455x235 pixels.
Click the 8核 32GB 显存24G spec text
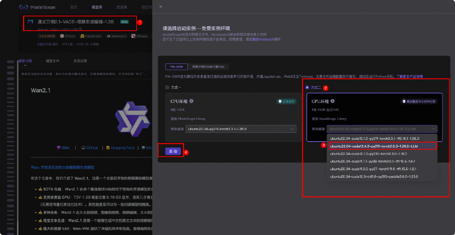pos(325,110)
